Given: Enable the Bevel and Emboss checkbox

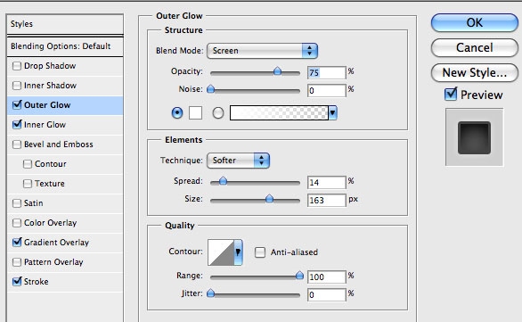Looking at the screenshot, I should tap(17, 144).
